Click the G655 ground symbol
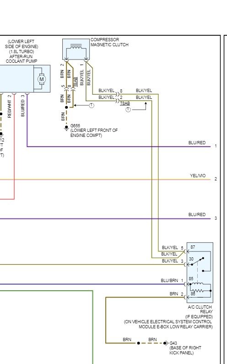This screenshot has height=364, width=227. (66, 127)
